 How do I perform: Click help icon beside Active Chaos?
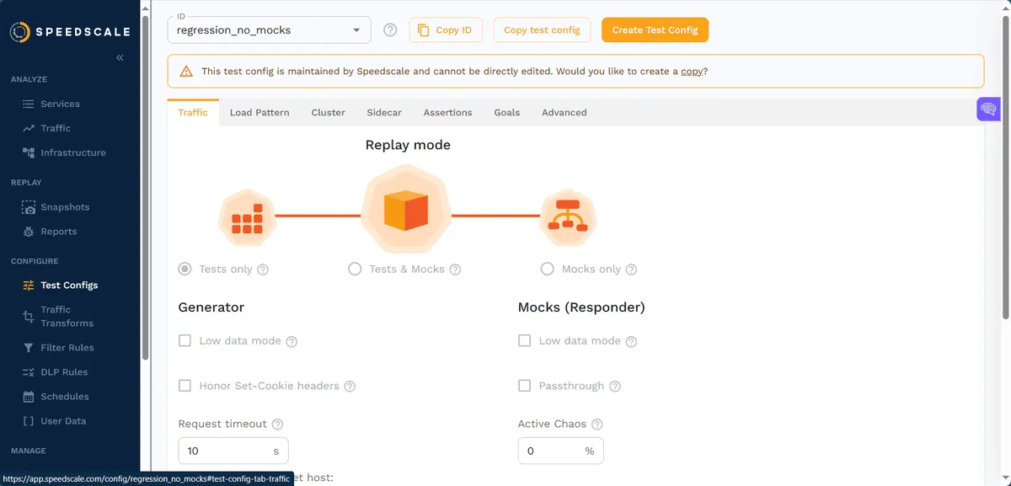tap(597, 425)
